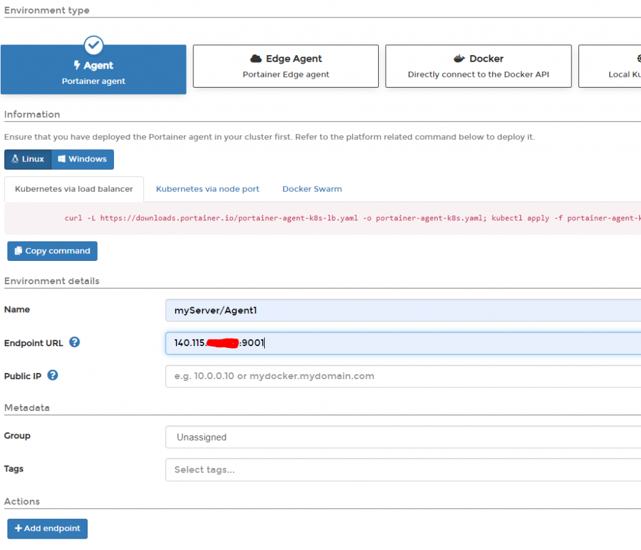Click the Windows logo icon

62,159
